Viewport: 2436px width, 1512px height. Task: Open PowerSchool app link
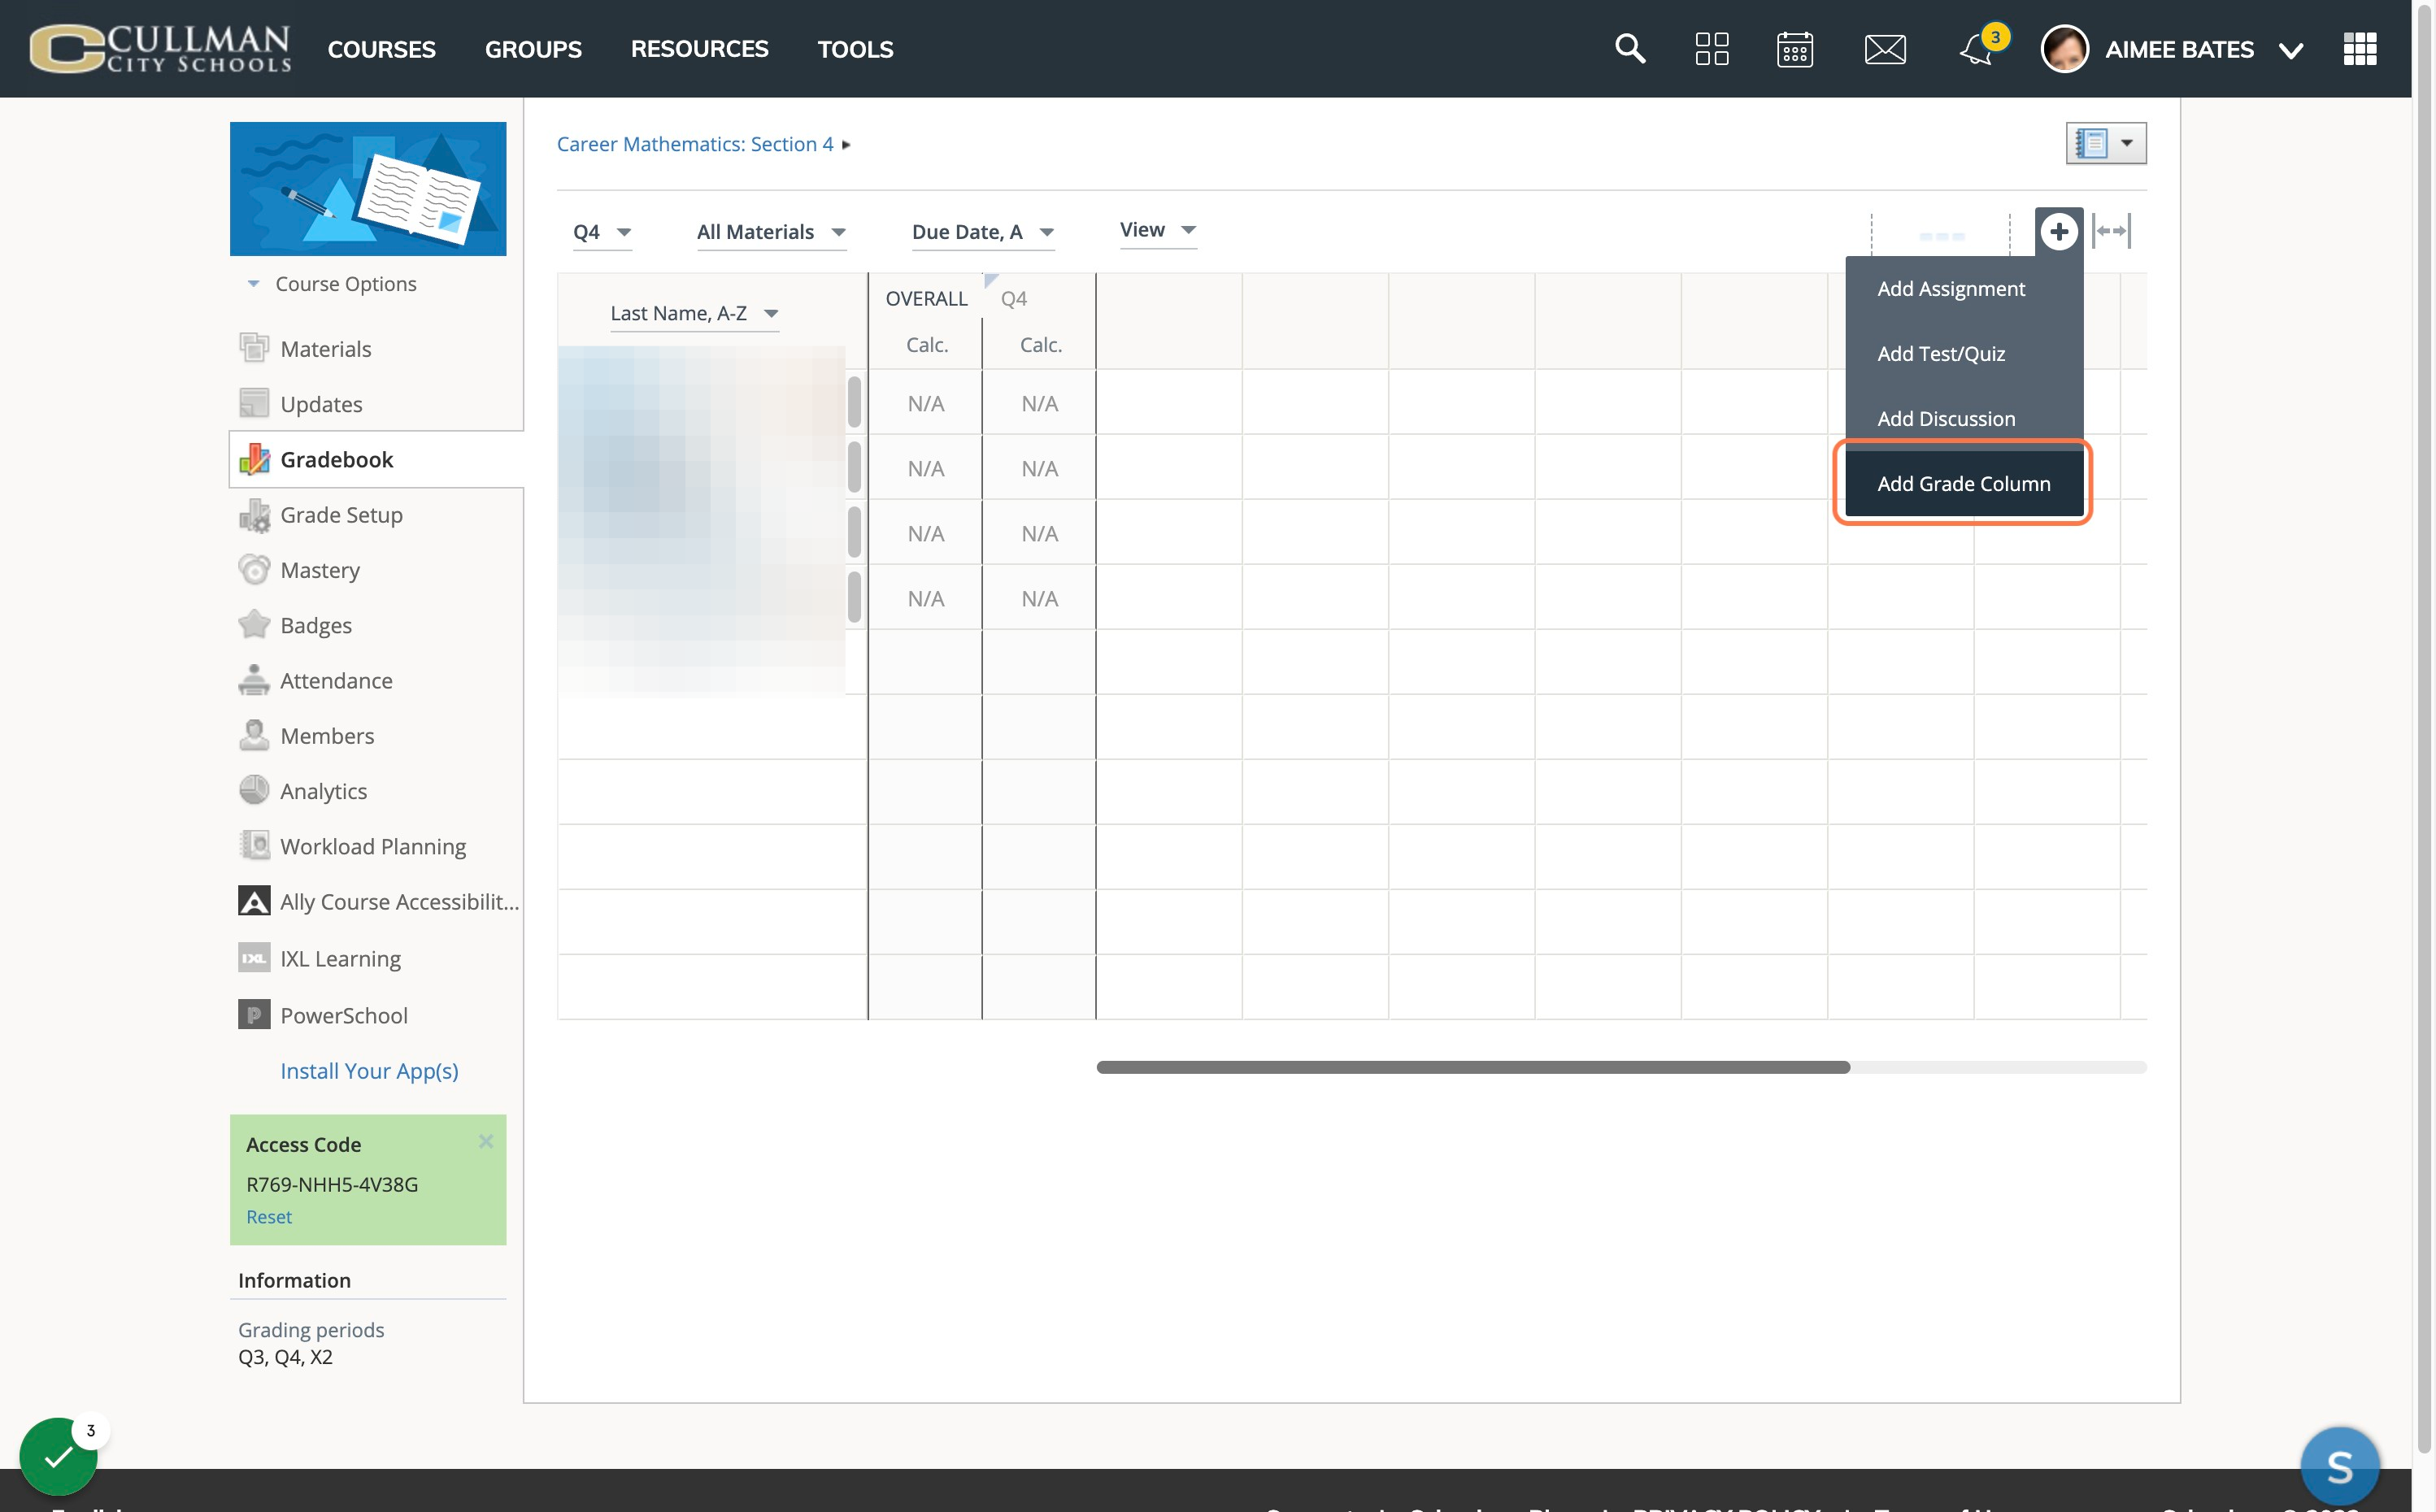point(343,1015)
